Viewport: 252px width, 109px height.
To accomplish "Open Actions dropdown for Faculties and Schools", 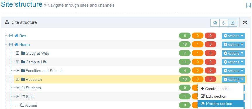I will (233, 71).
